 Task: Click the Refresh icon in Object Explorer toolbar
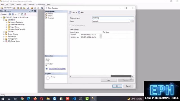[x=22, y=14]
